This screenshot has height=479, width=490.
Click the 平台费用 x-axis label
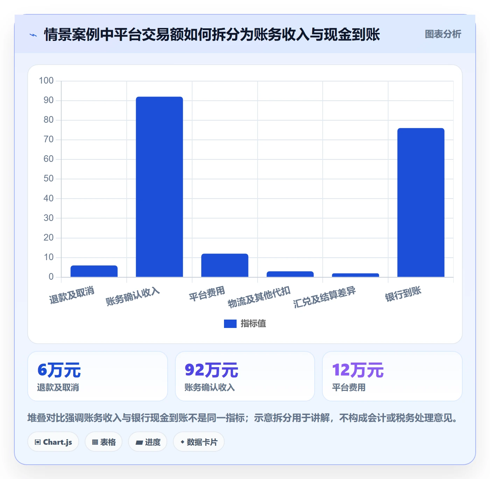pyautogui.click(x=207, y=294)
